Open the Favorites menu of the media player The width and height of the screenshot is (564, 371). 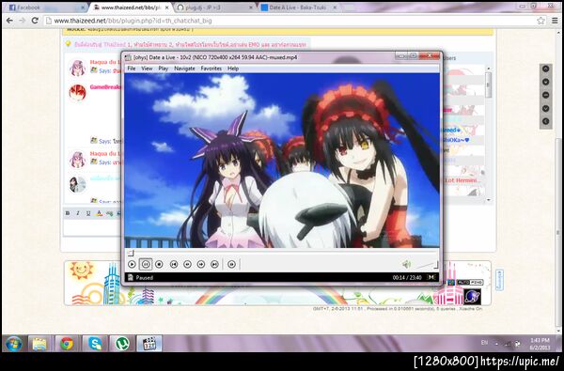click(x=211, y=69)
